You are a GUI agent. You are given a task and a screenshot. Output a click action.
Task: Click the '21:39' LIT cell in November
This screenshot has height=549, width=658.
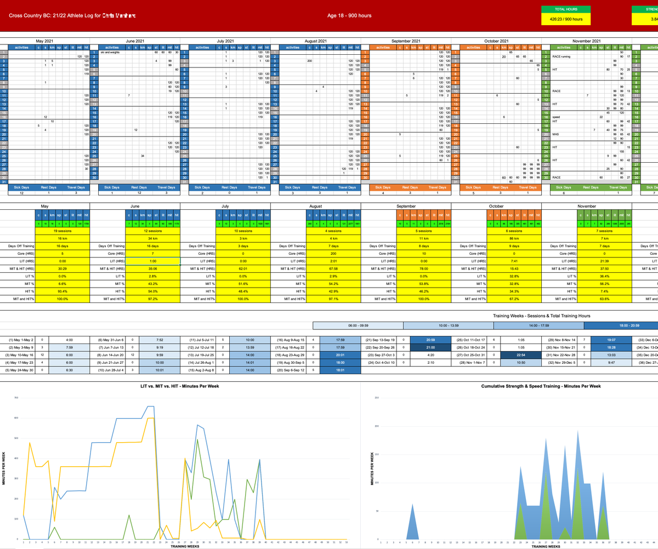[605, 261]
